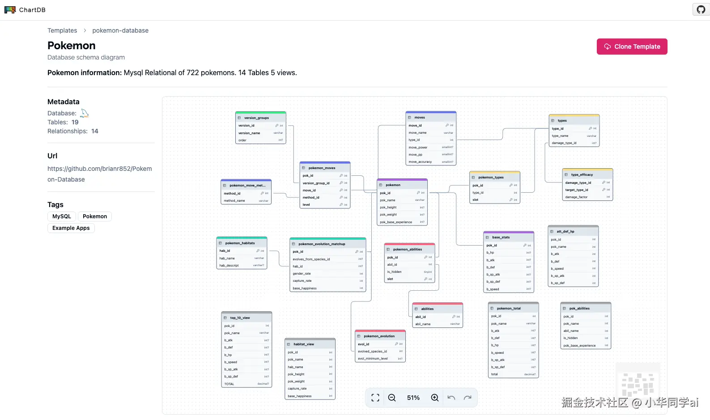Select the Example Apps tag
710x420 pixels.
[x=71, y=228]
